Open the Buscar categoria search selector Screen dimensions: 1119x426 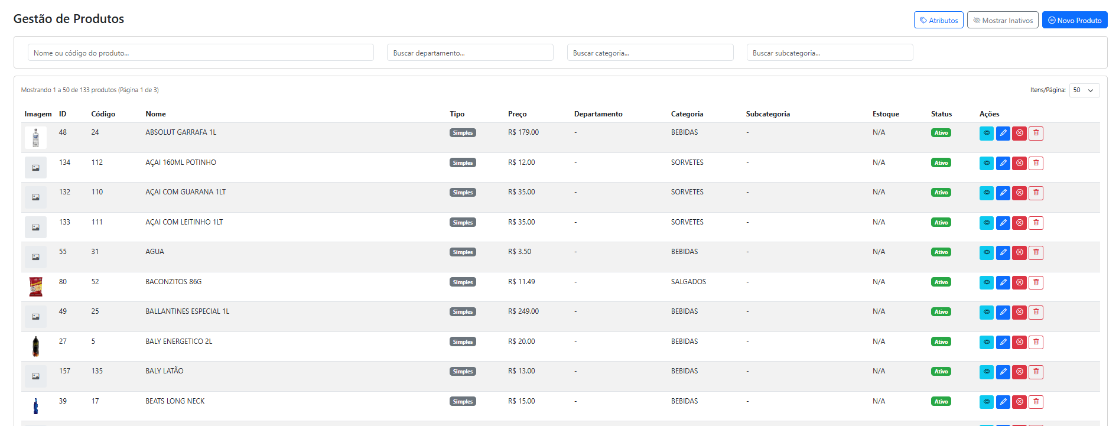(x=650, y=53)
